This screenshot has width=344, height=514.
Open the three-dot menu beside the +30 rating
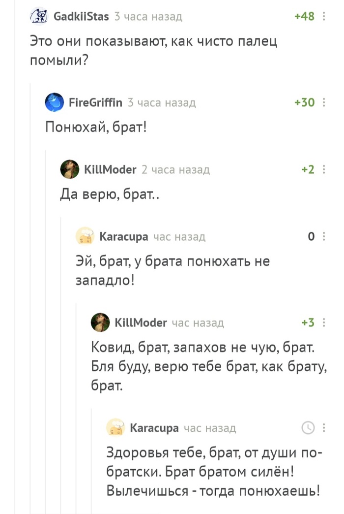(x=323, y=102)
